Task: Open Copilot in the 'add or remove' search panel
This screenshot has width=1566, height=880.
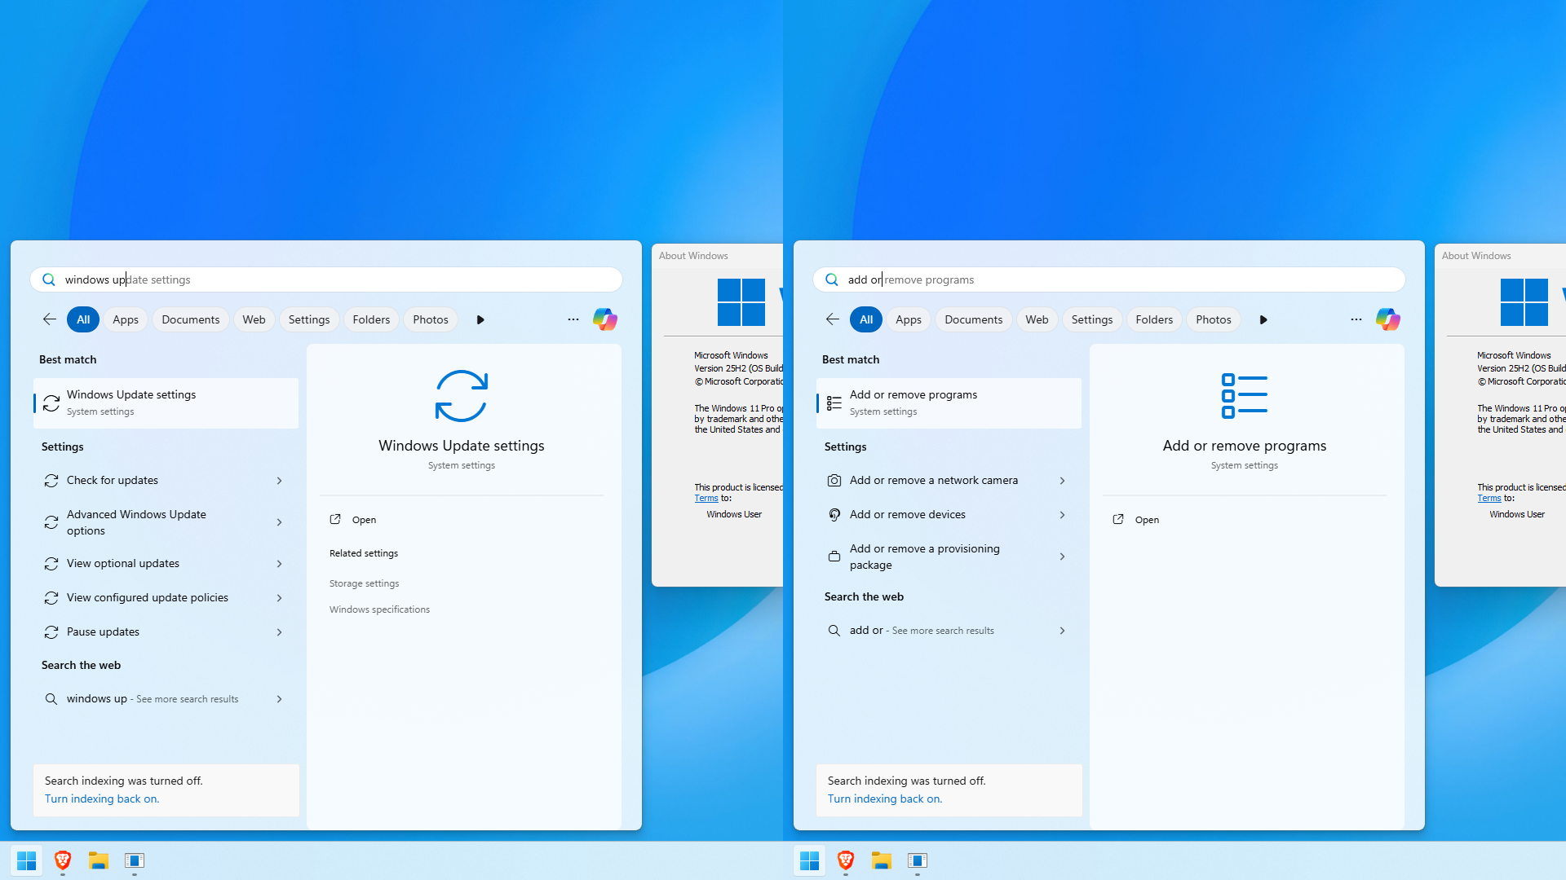Action: coord(1387,319)
